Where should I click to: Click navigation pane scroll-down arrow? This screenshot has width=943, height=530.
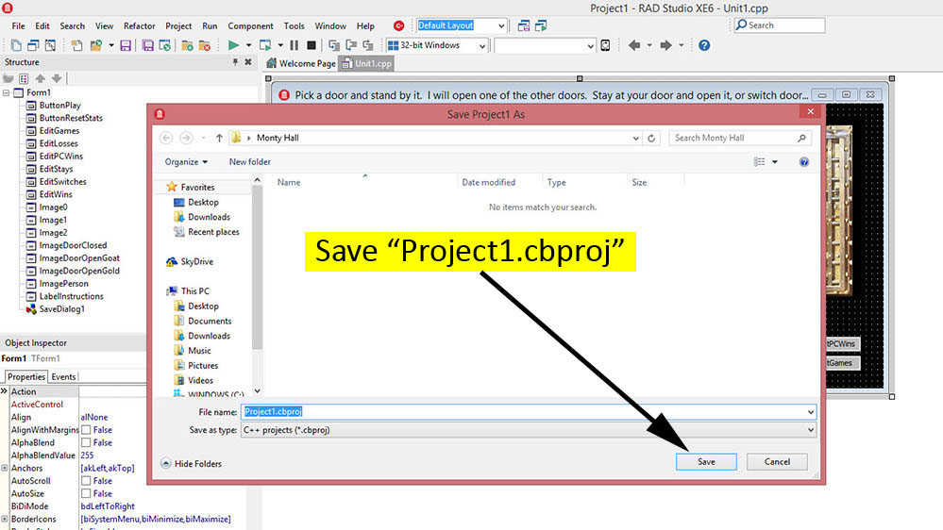click(x=258, y=391)
